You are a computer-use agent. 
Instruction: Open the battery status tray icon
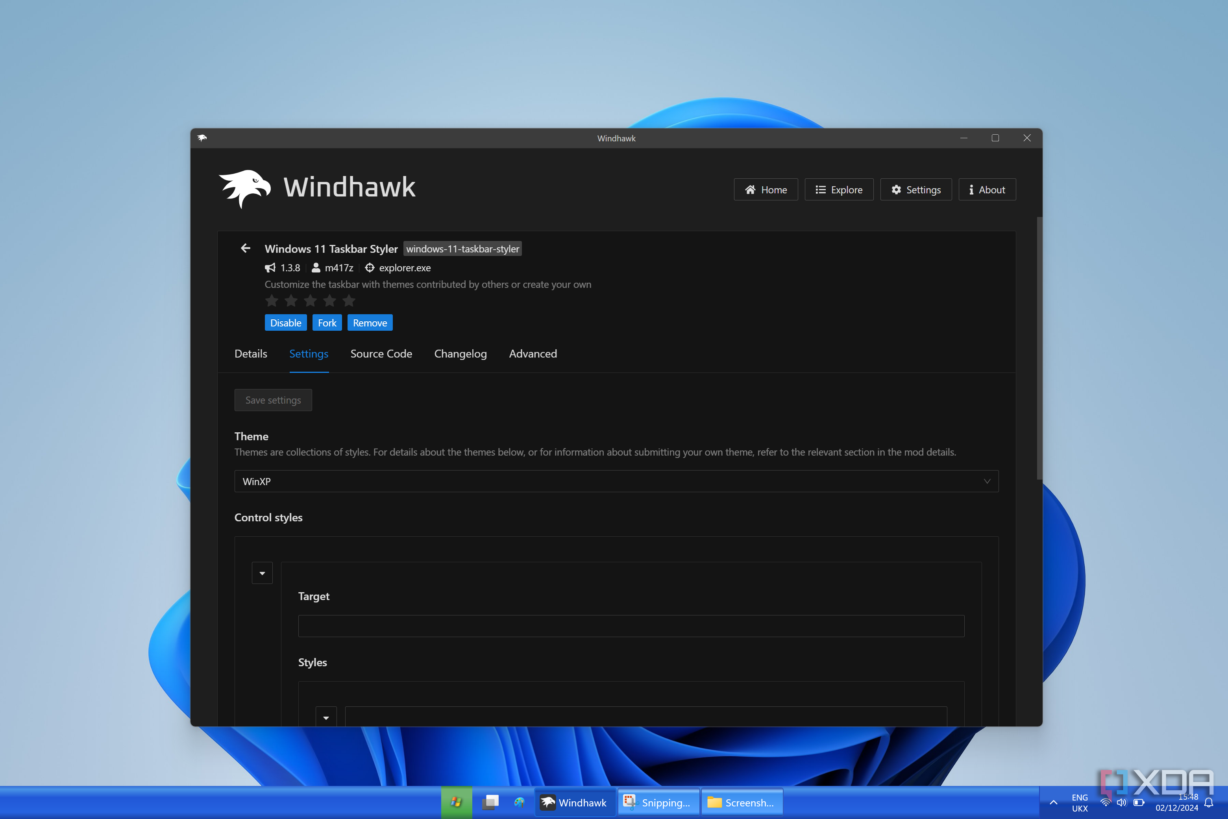pyautogui.click(x=1139, y=803)
